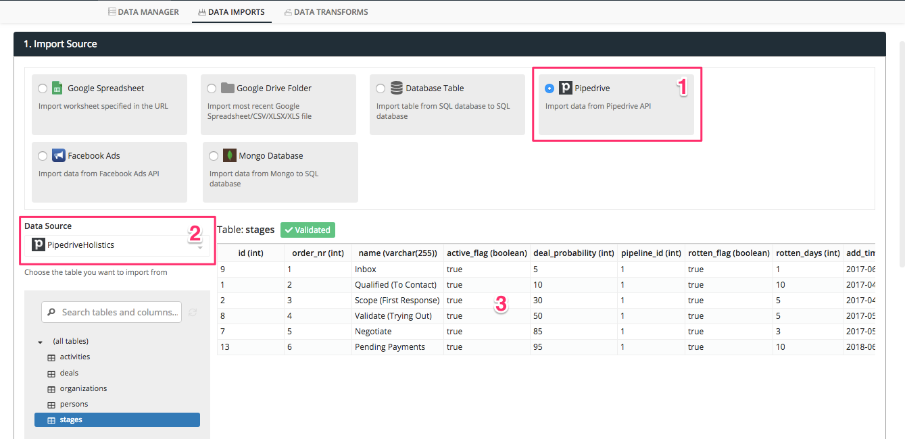
Task: Open the Data Manager tab
Action: pos(144,12)
